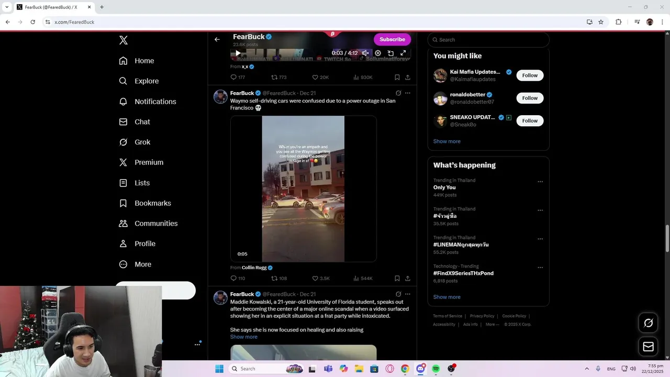The height and width of the screenshot is (377, 670).
Task: Click the X search input field
Action: click(x=488, y=40)
